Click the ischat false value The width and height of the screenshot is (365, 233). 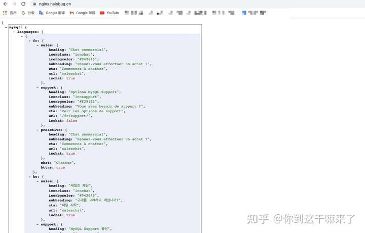pyautogui.click(x=71, y=121)
